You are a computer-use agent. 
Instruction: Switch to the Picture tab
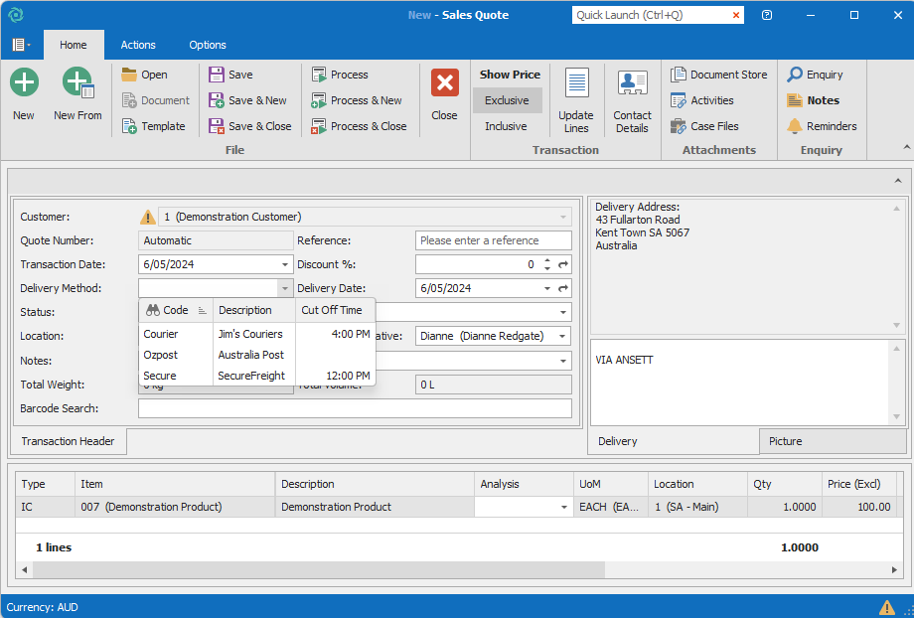[785, 441]
